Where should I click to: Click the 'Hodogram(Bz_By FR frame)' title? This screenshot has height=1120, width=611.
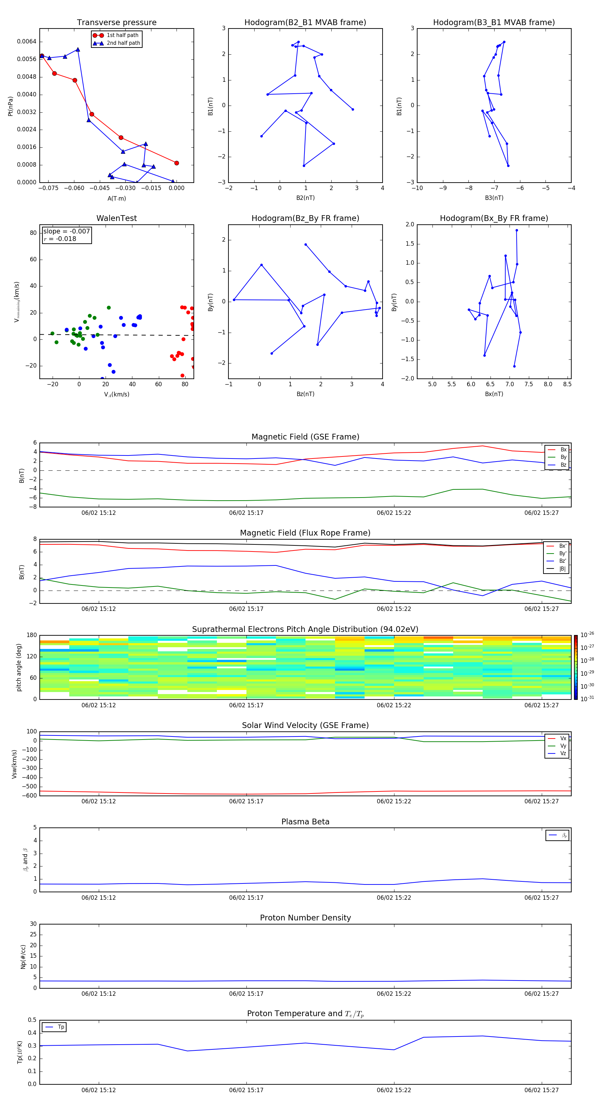pos(305,218)
